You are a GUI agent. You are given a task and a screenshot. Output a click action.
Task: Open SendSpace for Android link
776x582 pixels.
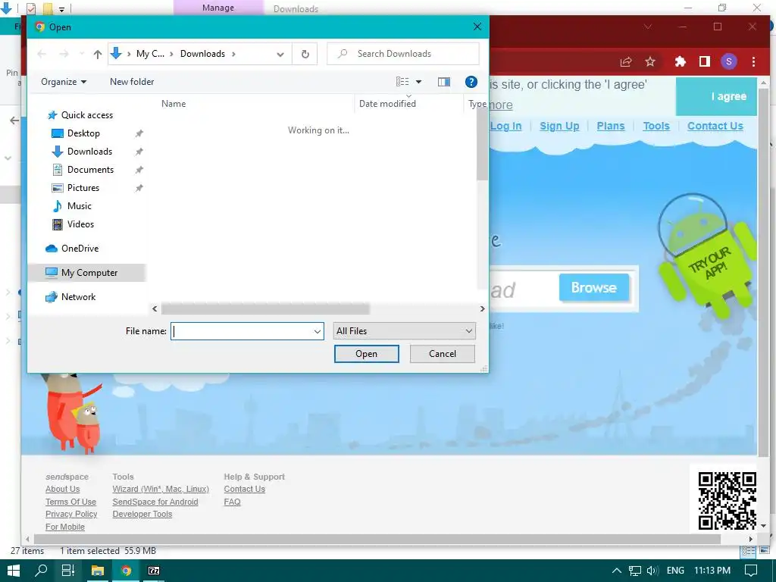click(155, 502)
